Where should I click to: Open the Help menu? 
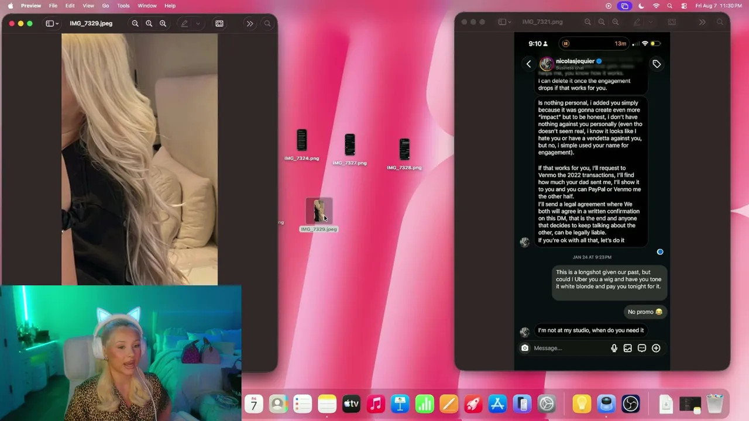pyautogui.click(x=170, y=6)
